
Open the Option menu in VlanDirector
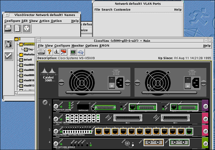tap(56, 21)
